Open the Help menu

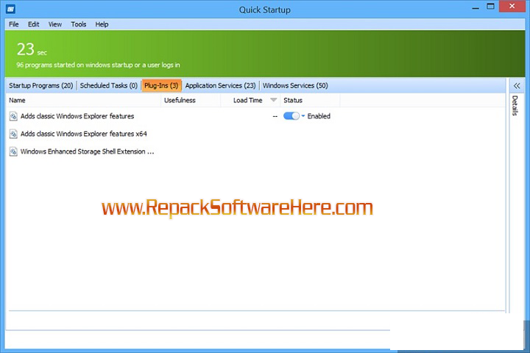pos(102,24)
